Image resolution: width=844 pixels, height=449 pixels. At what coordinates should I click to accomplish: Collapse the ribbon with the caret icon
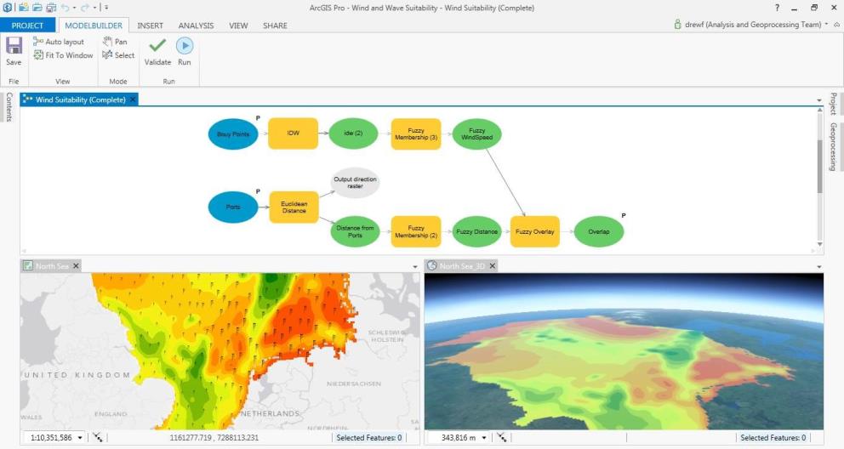(836, 24)
